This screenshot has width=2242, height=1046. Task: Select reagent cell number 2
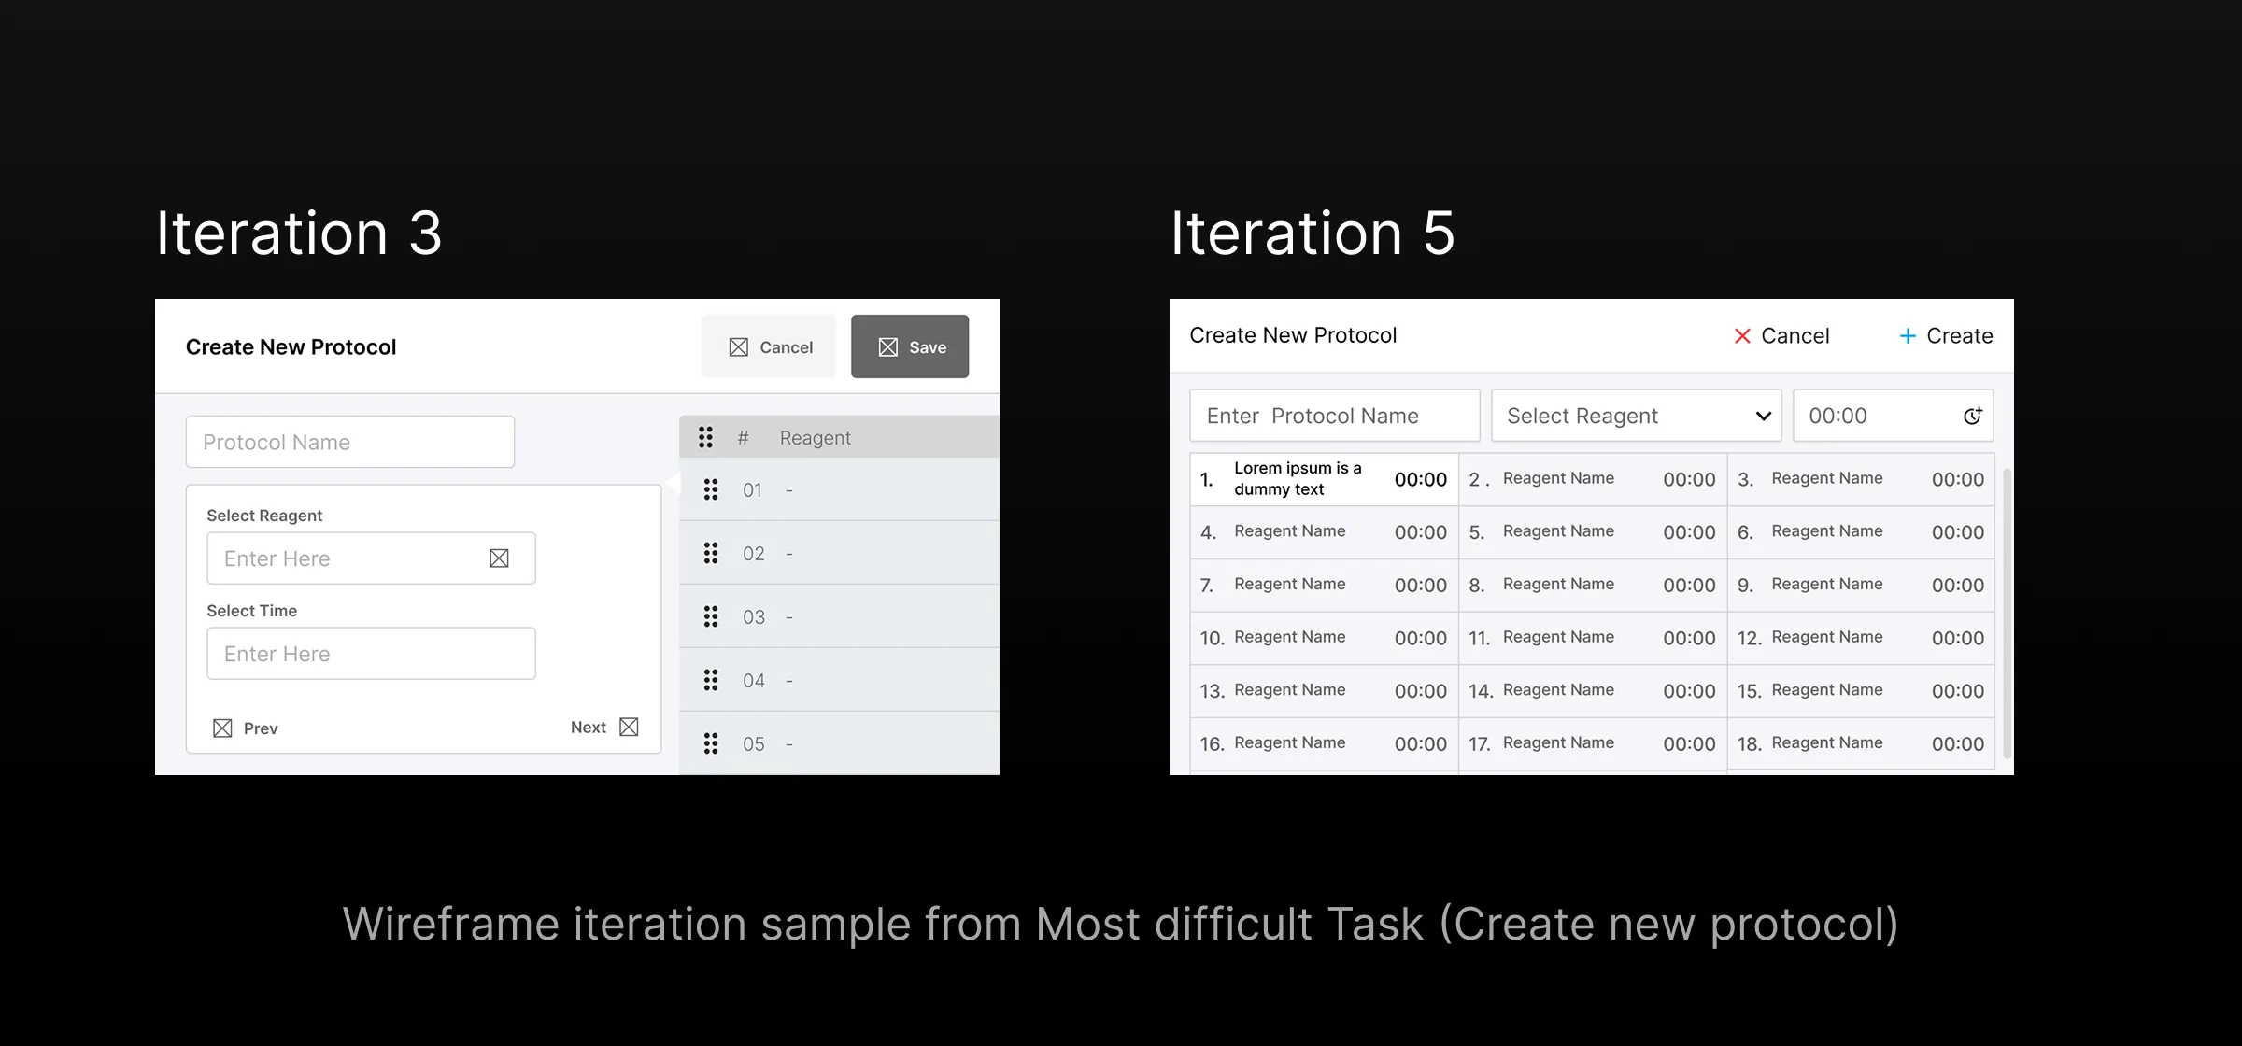click(x=1593, y=479)
